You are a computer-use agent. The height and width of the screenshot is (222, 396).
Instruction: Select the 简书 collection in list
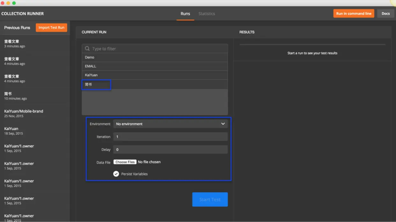[x=155, y=85]
